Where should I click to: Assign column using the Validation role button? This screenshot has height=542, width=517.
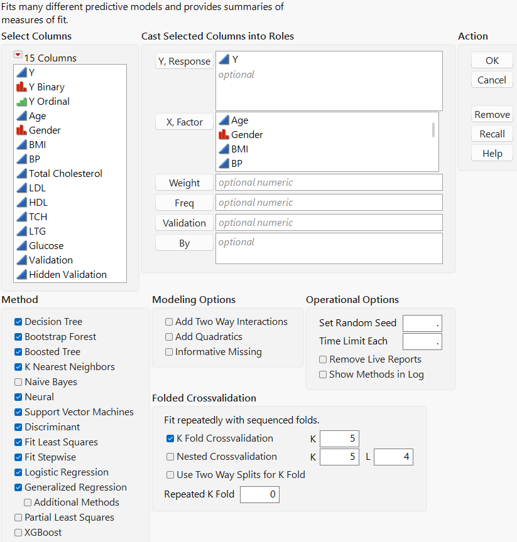point(184,223)
